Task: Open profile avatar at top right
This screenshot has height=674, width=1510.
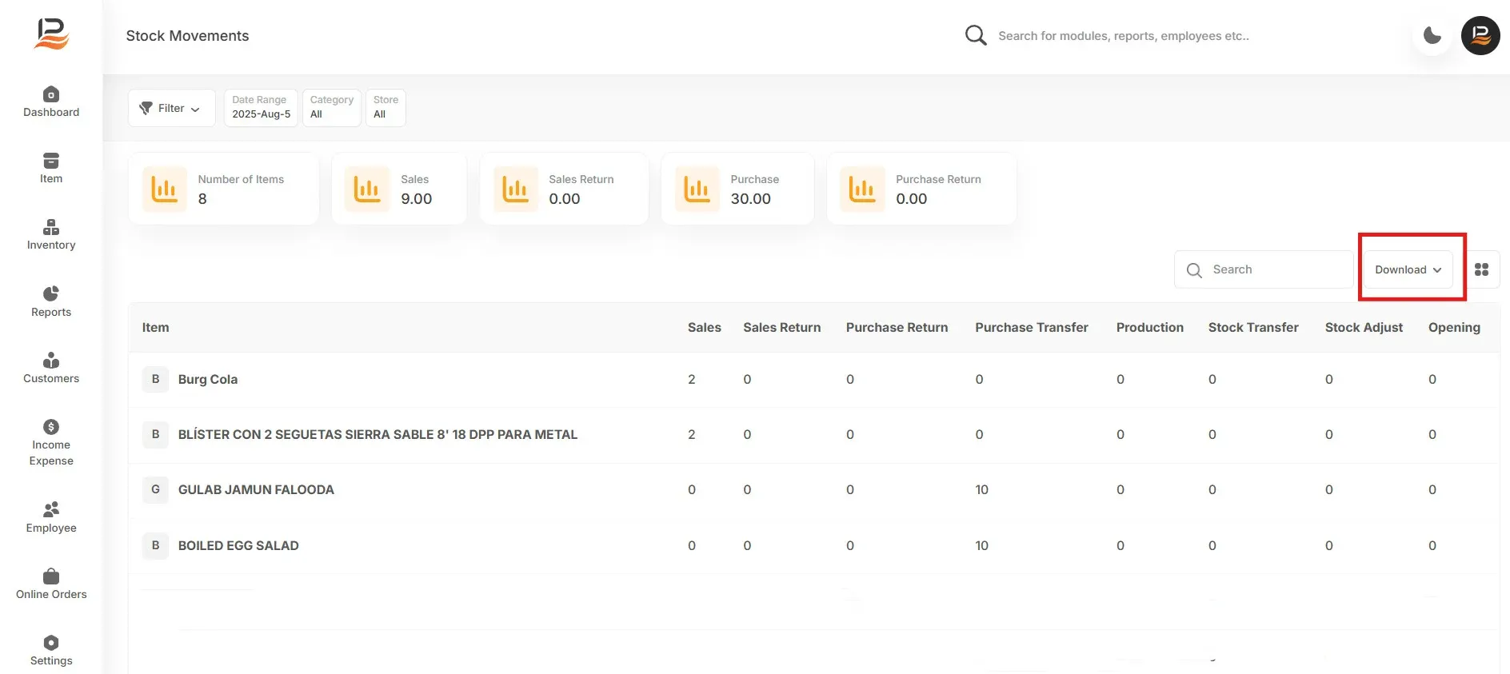Action: pyautogui.click(x=1480, y=35)
